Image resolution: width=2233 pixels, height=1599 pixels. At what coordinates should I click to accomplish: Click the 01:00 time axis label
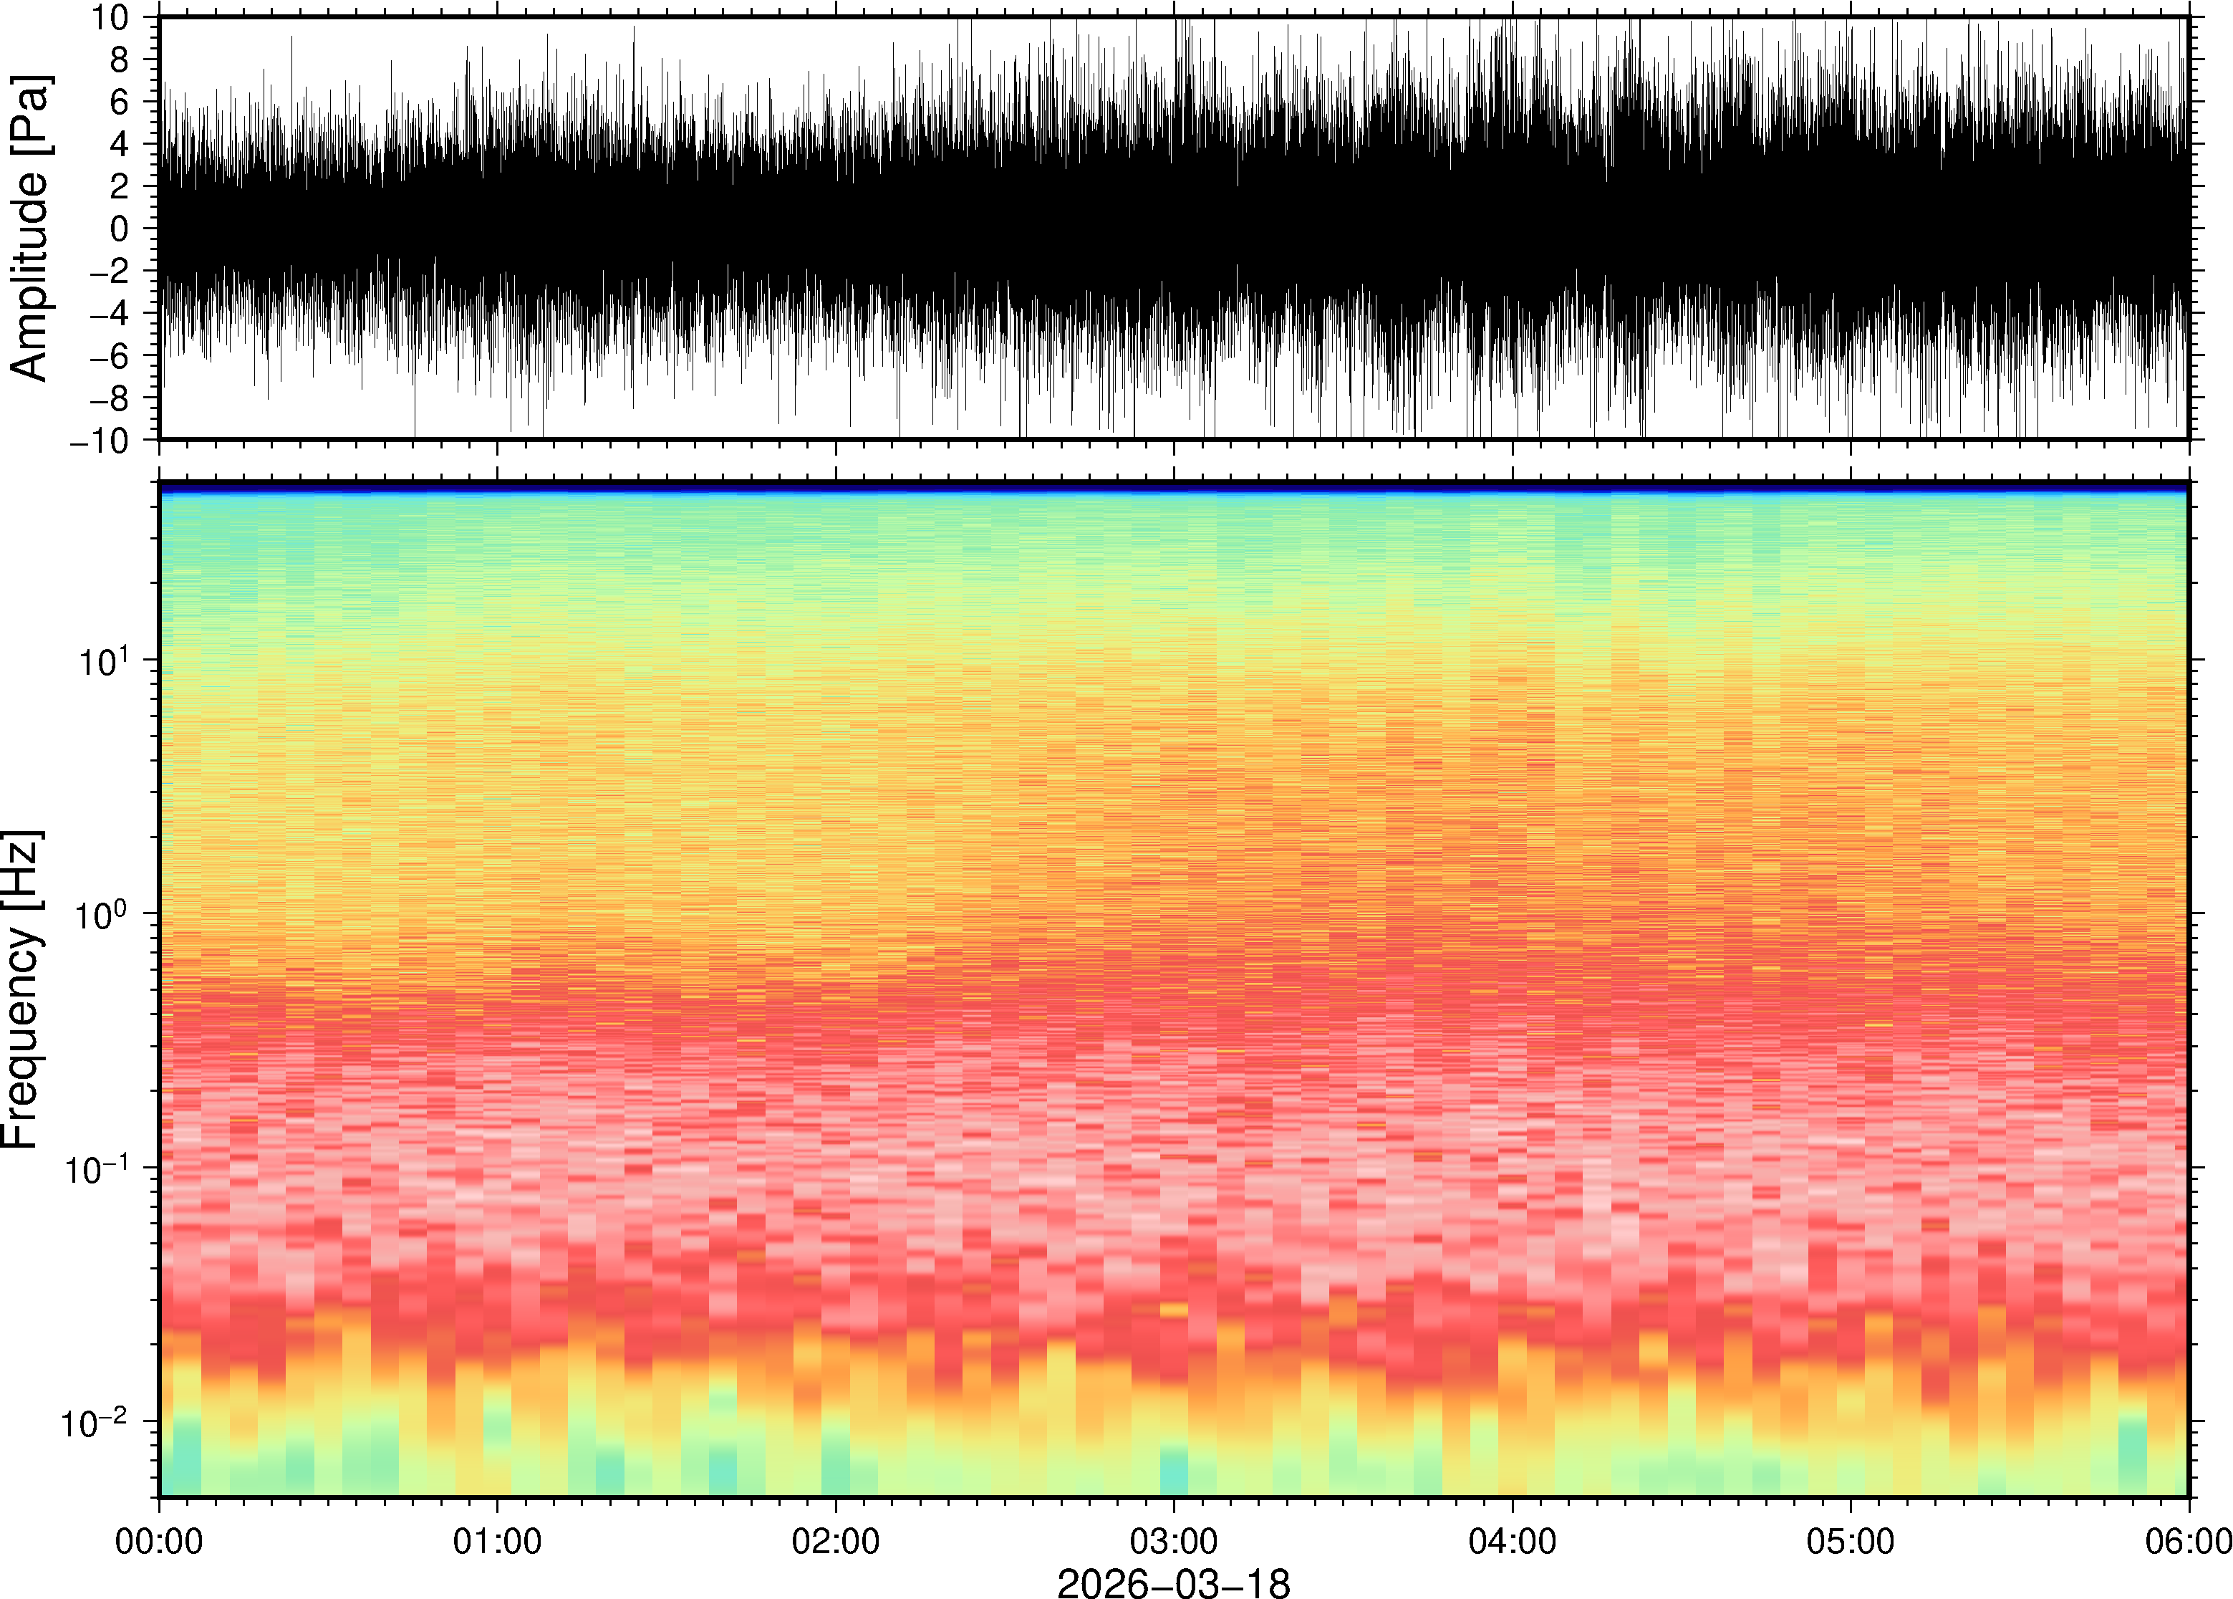497,1541
